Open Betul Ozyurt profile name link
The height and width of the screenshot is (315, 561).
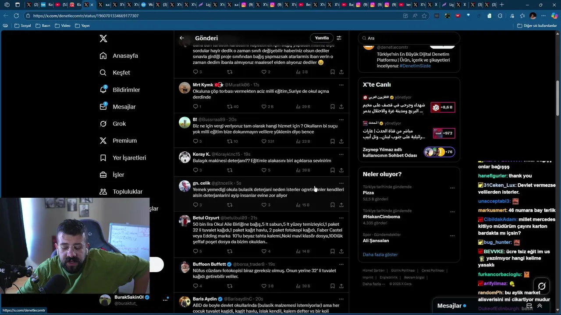(x=206, y=218)
